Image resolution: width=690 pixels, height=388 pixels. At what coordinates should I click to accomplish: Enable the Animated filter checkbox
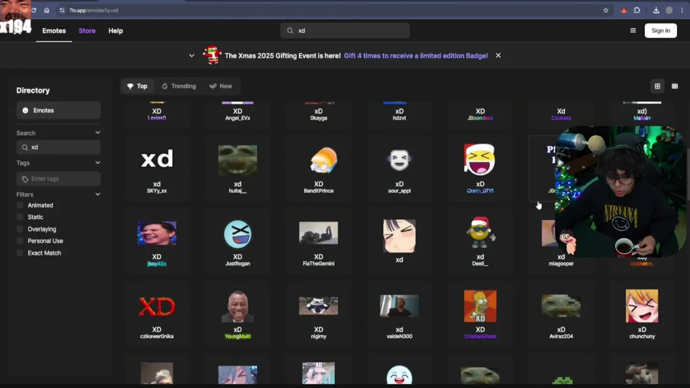point(20,205)
